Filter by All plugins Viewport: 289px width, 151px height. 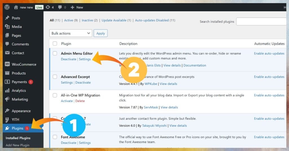point(55,20)
